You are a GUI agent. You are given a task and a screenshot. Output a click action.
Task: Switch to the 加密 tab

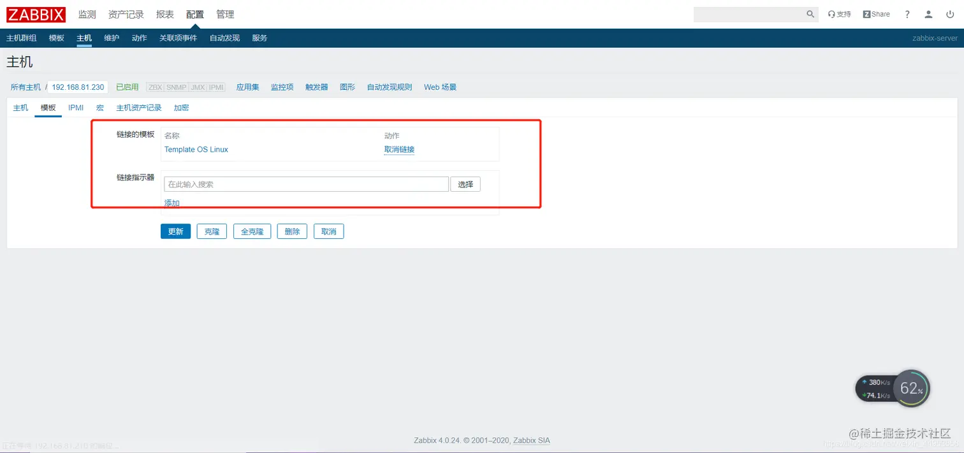182,108
